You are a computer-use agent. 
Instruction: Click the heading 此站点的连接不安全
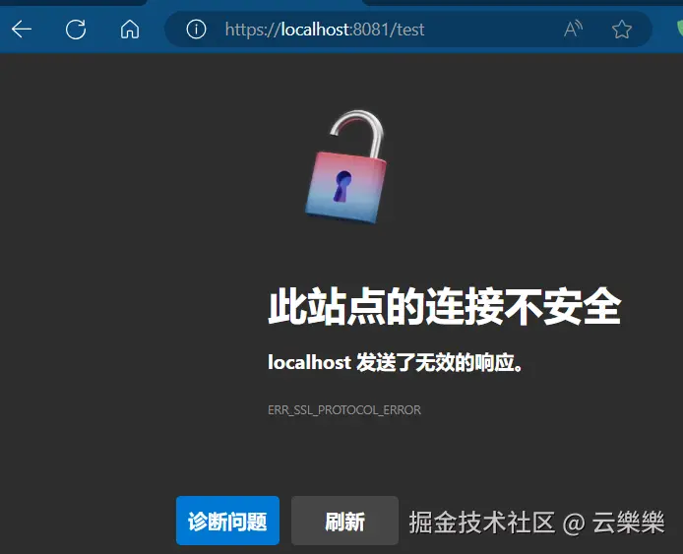444,307
